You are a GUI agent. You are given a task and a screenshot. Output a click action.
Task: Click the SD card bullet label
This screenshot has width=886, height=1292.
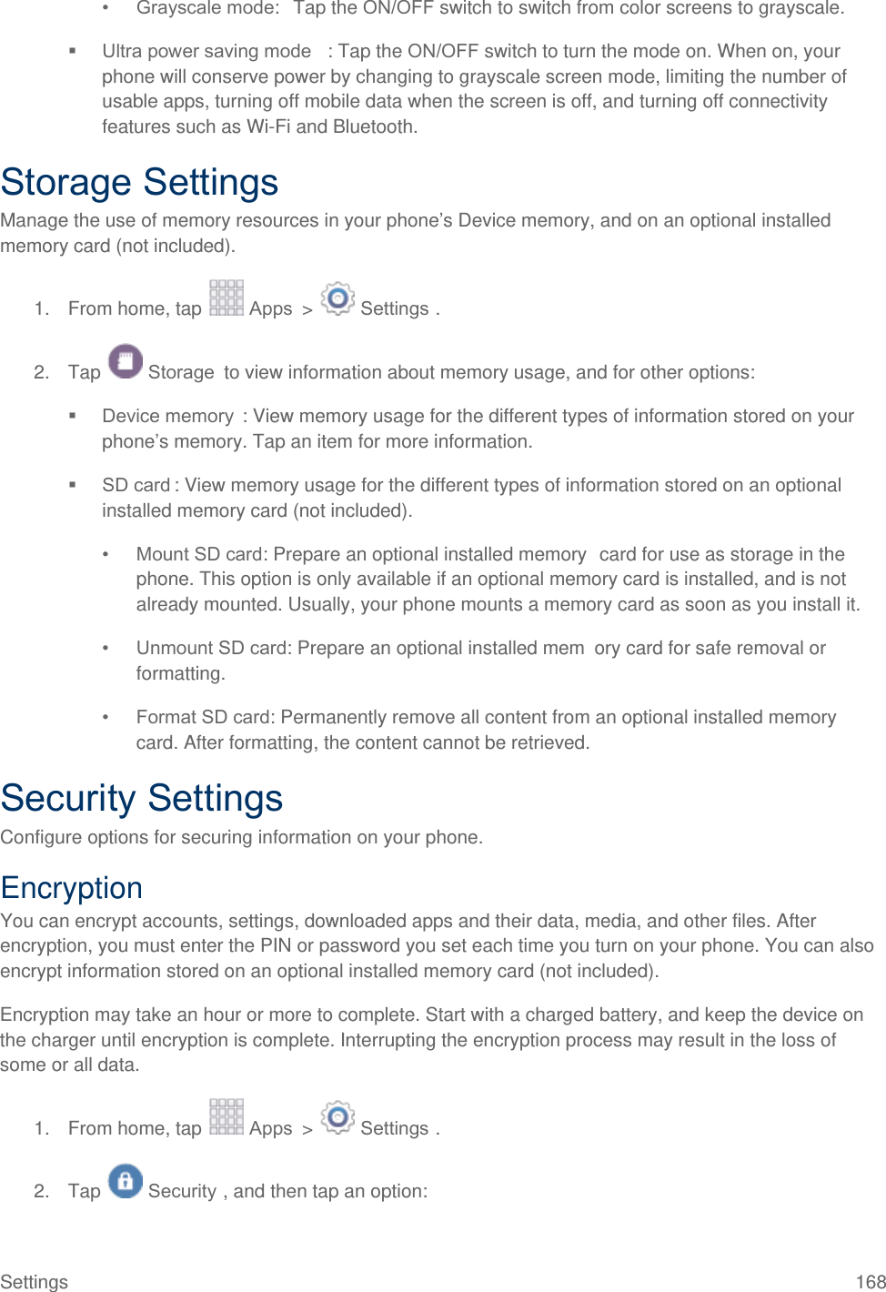[x=136, y=485]
